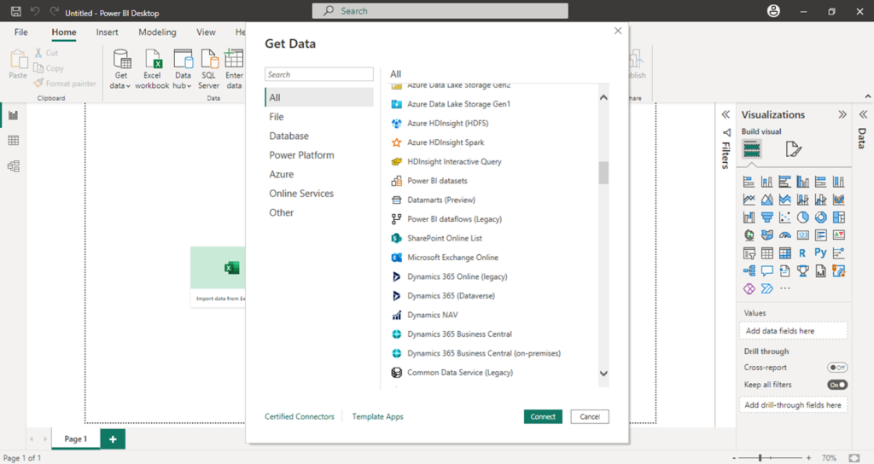Expand the Filters pane
874x464 pixels.
pyautogui.click(x=725, y=115)
